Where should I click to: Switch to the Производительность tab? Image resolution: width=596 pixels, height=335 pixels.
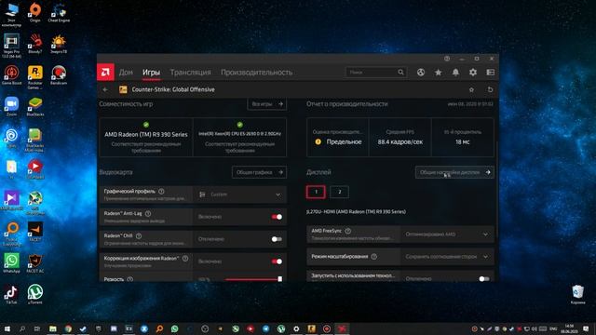pyautogui.click(x=257, y=73)
